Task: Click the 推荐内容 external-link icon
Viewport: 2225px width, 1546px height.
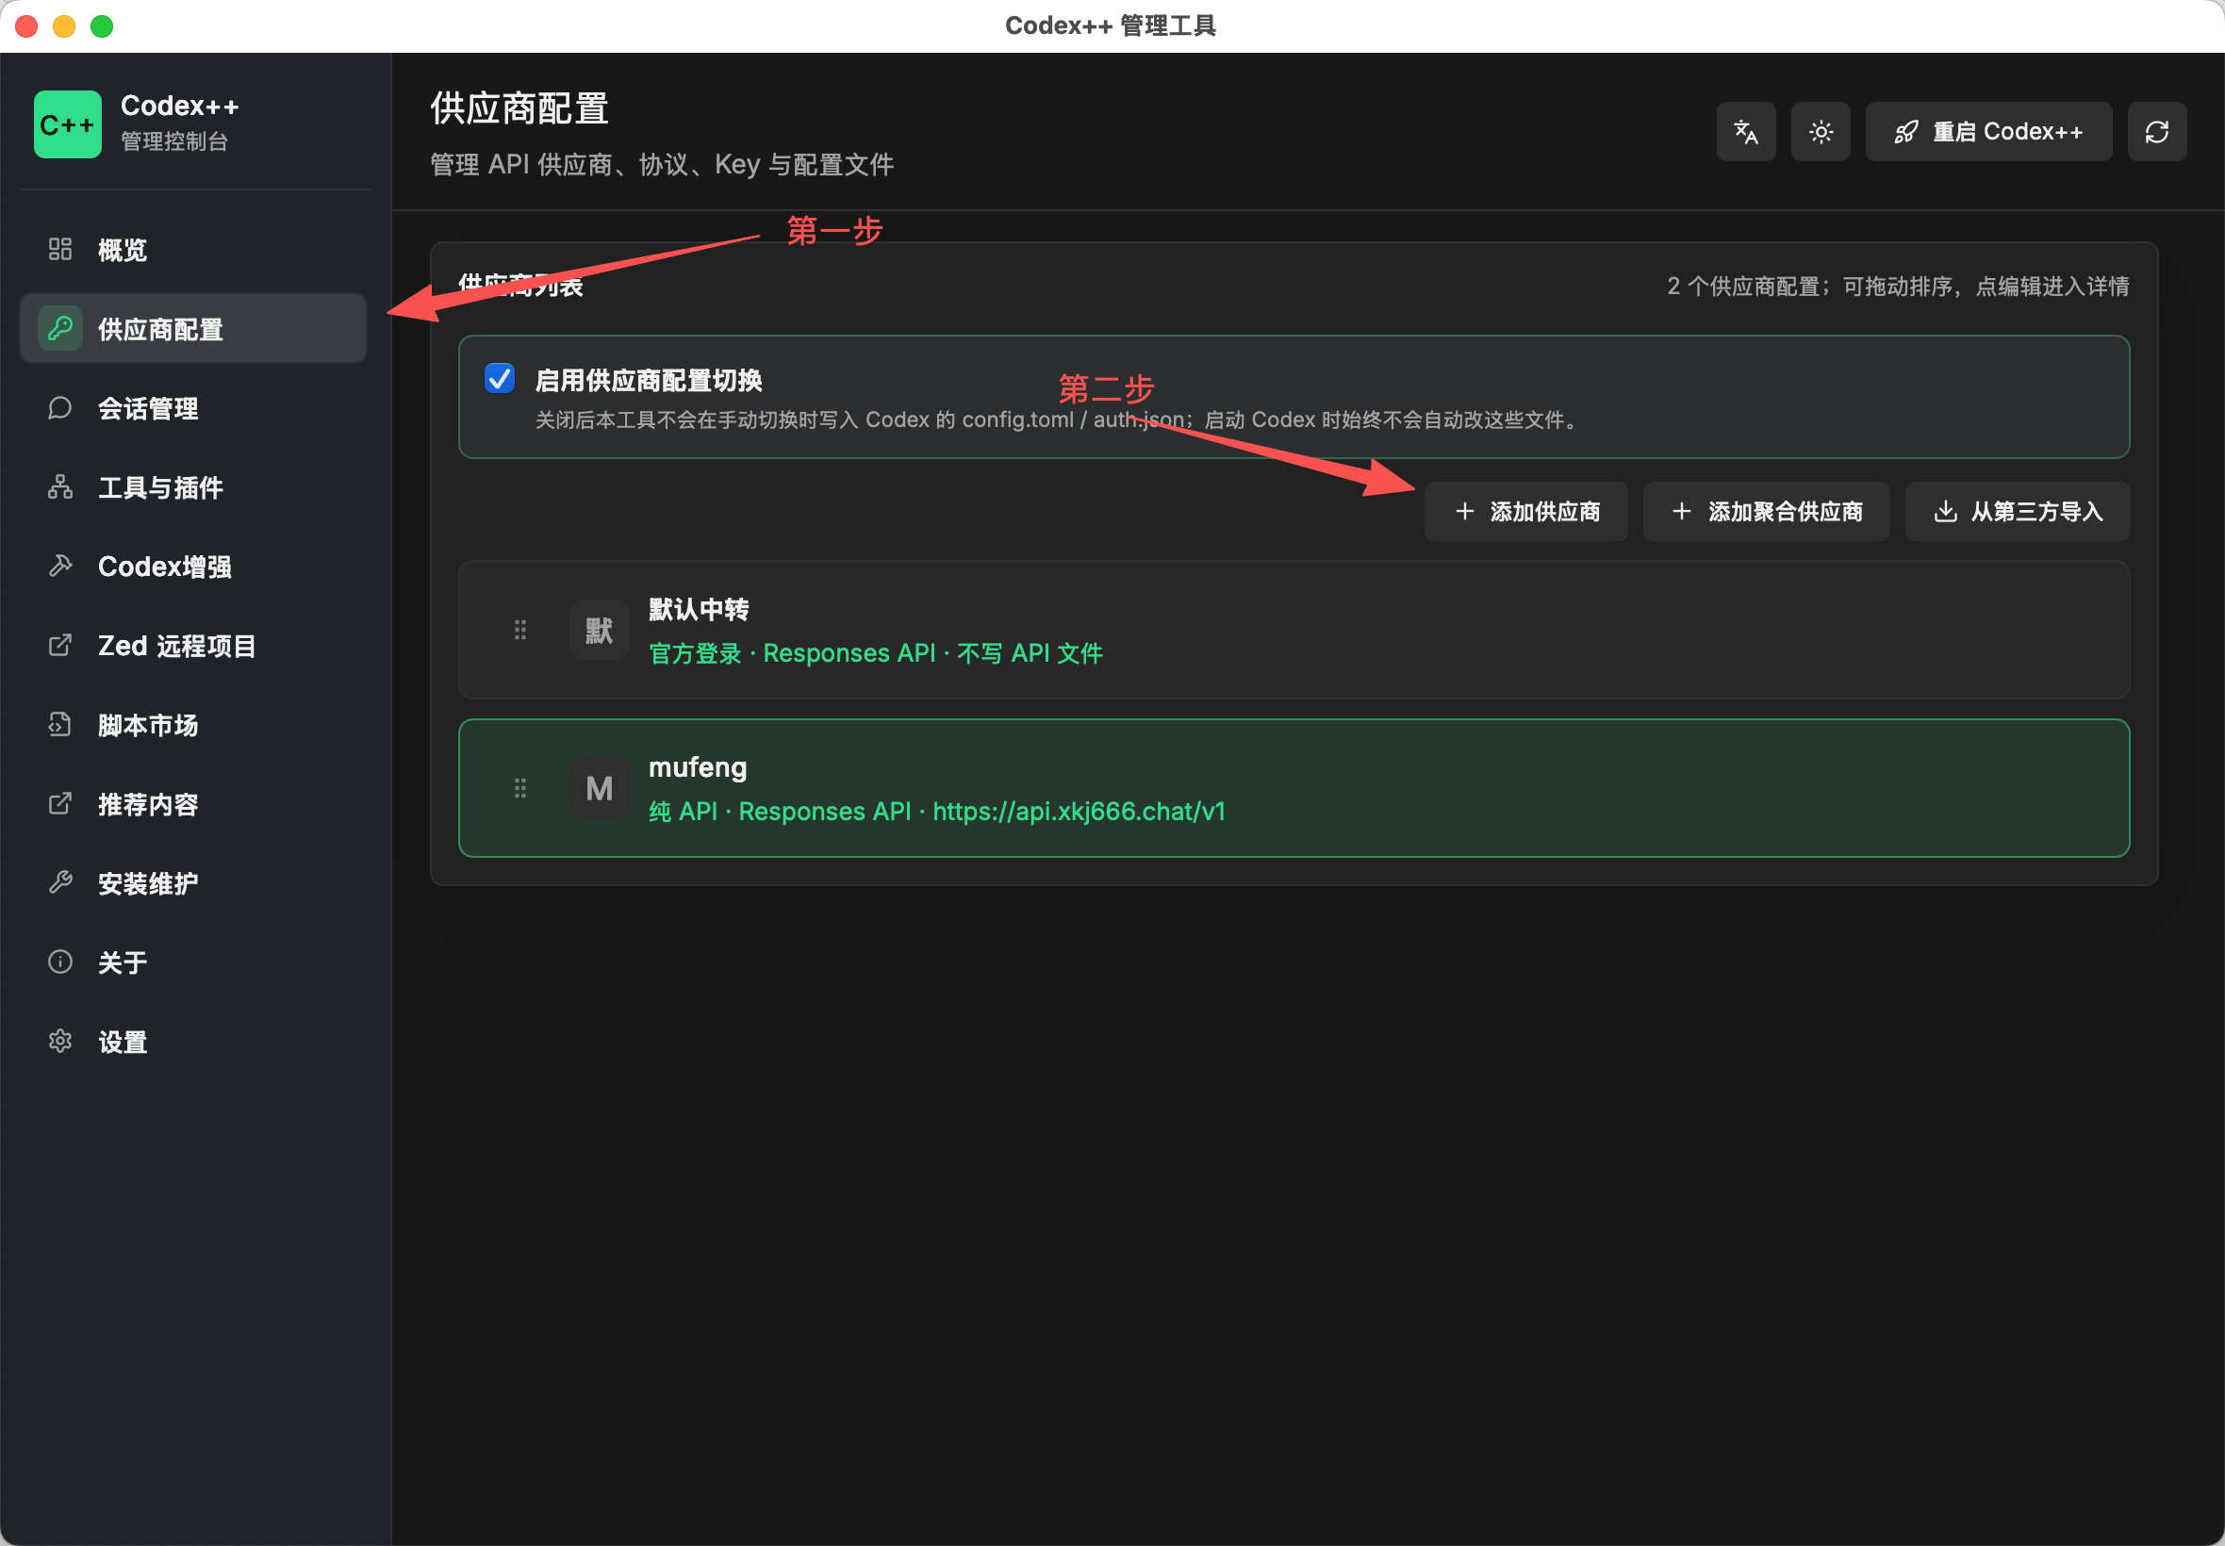Action: [x=60, y=804]
